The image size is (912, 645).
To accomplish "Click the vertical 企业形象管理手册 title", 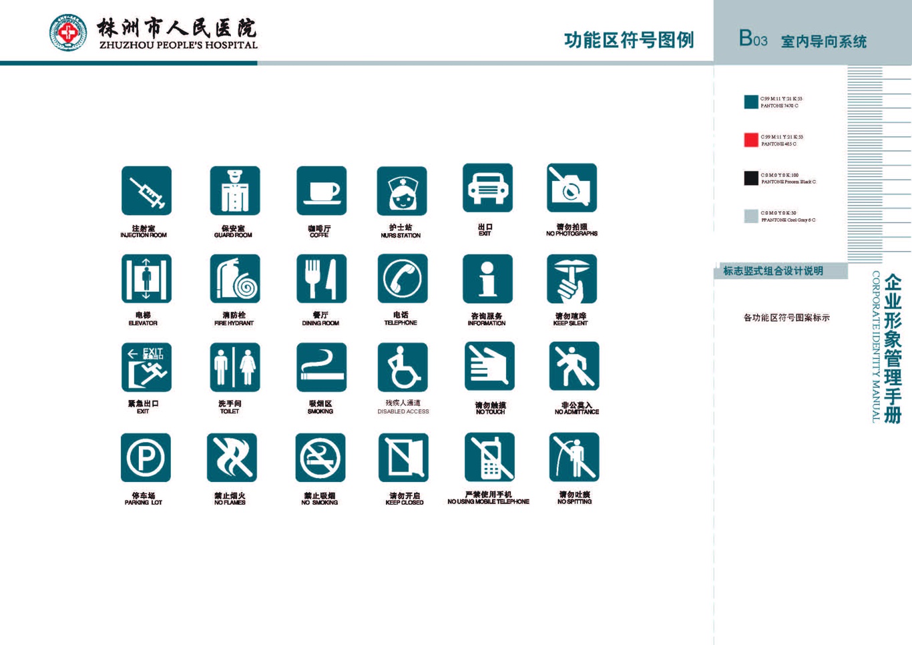I will tap(893, 349).
